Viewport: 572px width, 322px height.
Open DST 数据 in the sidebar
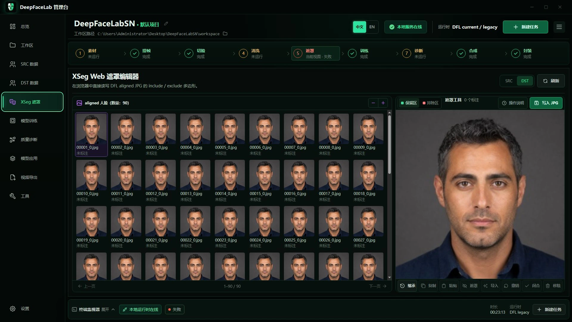[x=32, y=83]
